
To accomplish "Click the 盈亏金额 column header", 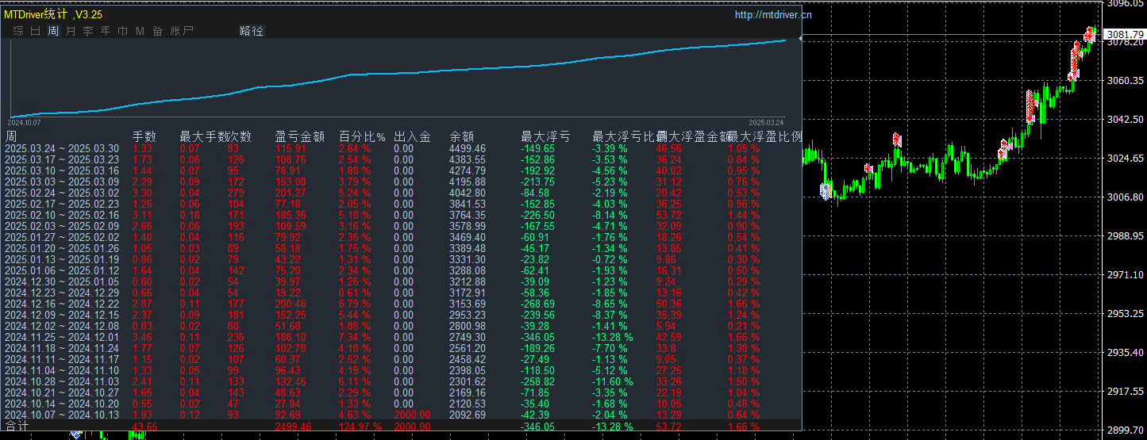I will [x=300, y=136].
